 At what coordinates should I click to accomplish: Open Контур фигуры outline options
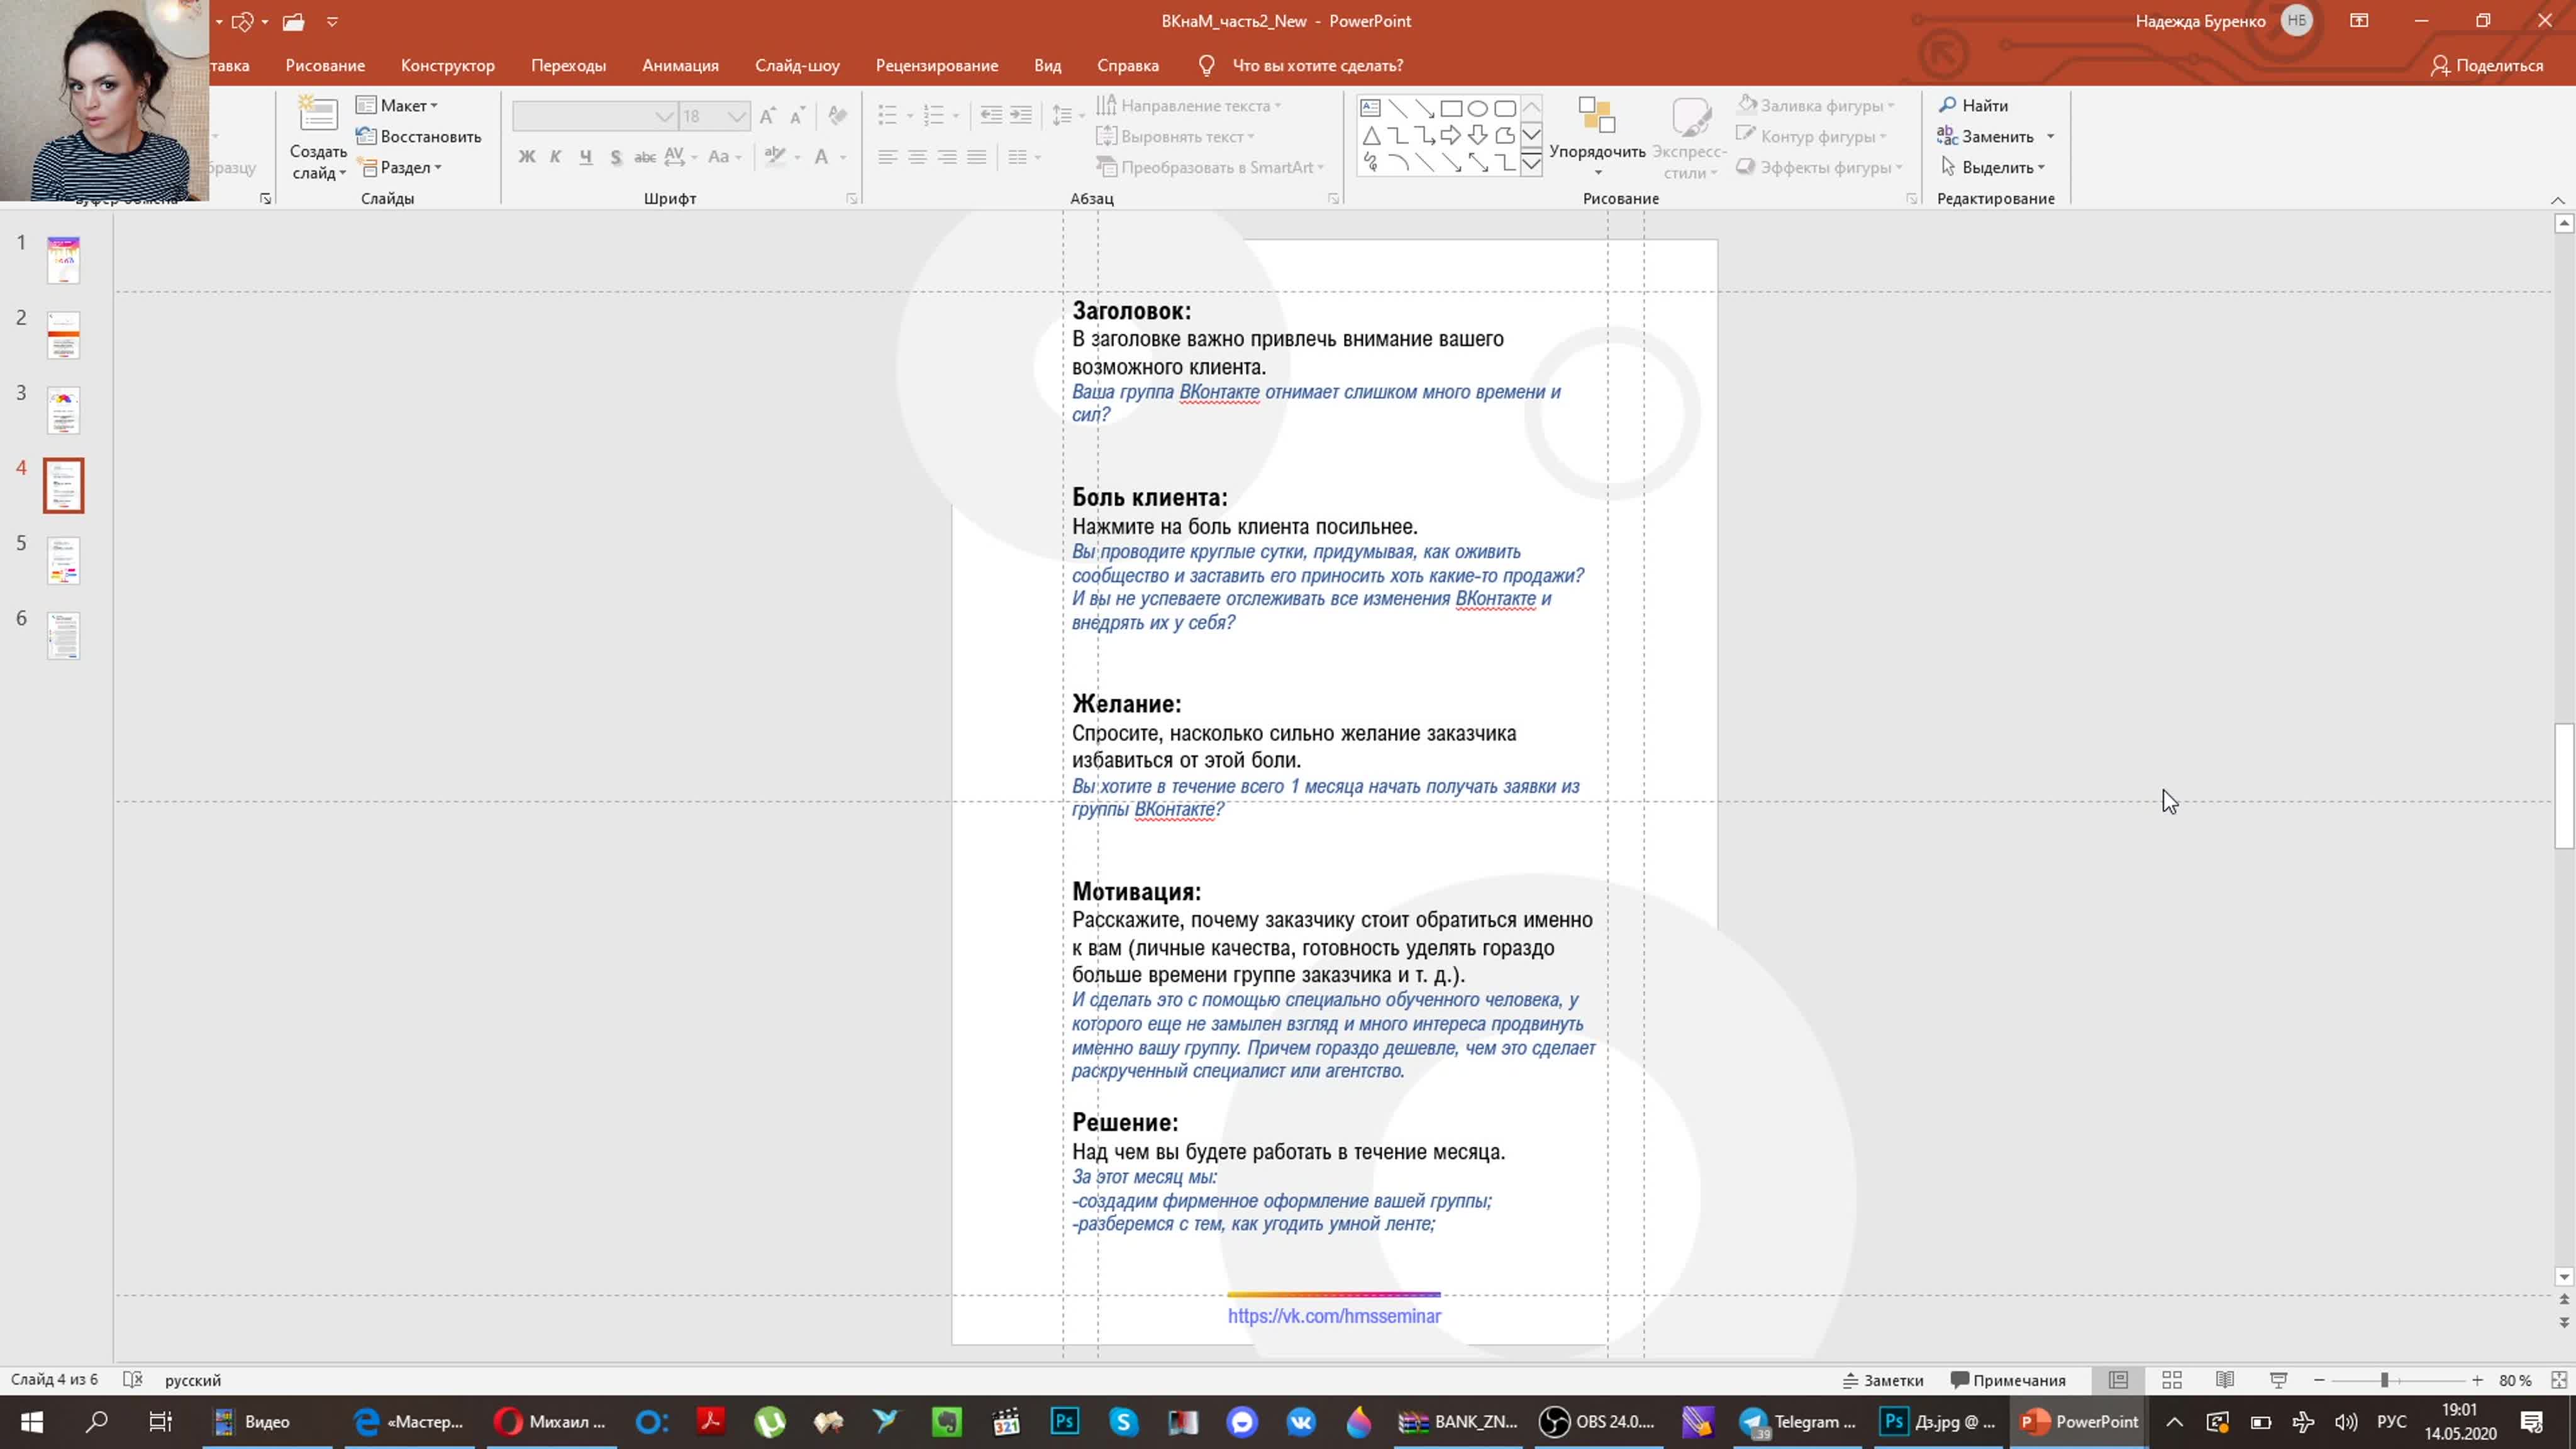pyautogui.click(x=1811, y=136)
